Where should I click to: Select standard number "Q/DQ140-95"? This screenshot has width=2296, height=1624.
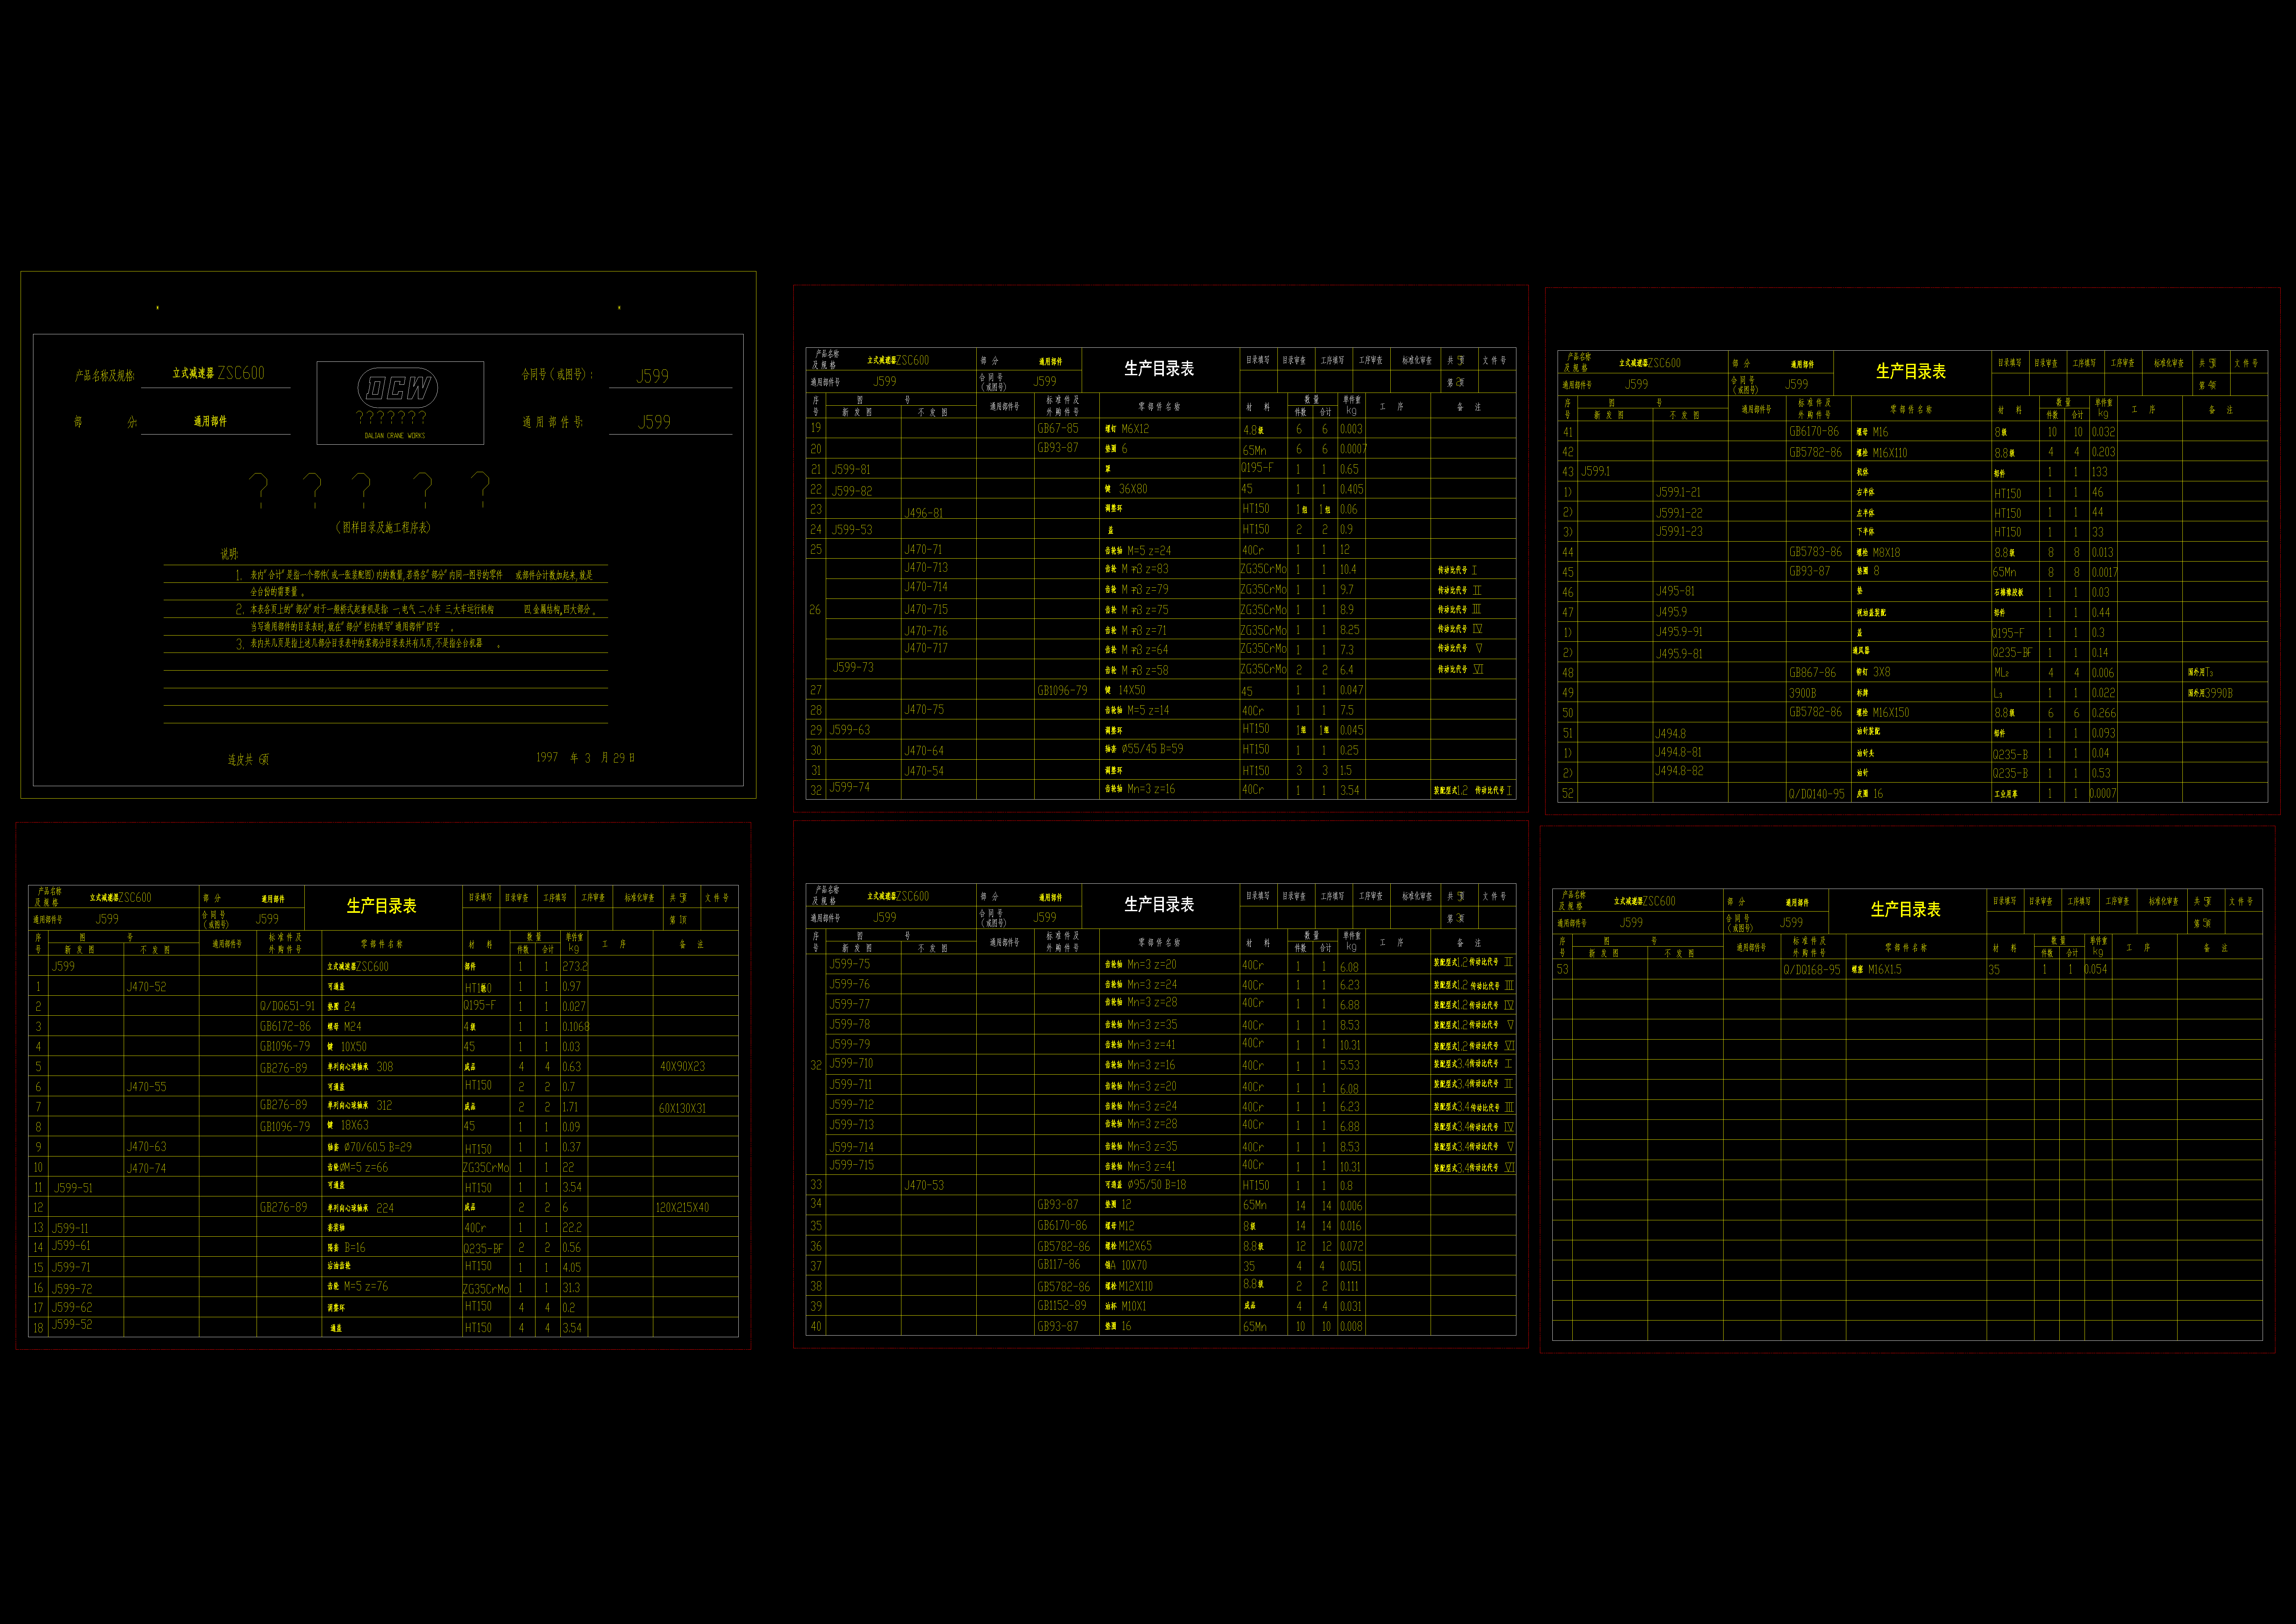pyautogui.click(x=1817, y=793)
